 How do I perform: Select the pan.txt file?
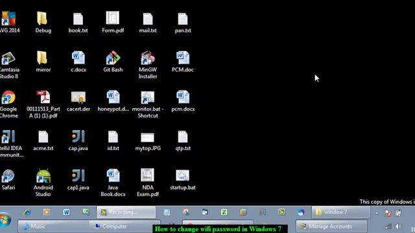[183, 23]
